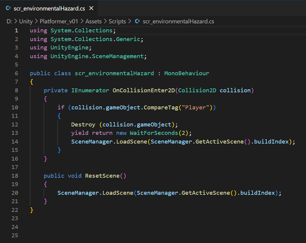Click WaitForSeconds on line 13

click(x=154, y=133)
